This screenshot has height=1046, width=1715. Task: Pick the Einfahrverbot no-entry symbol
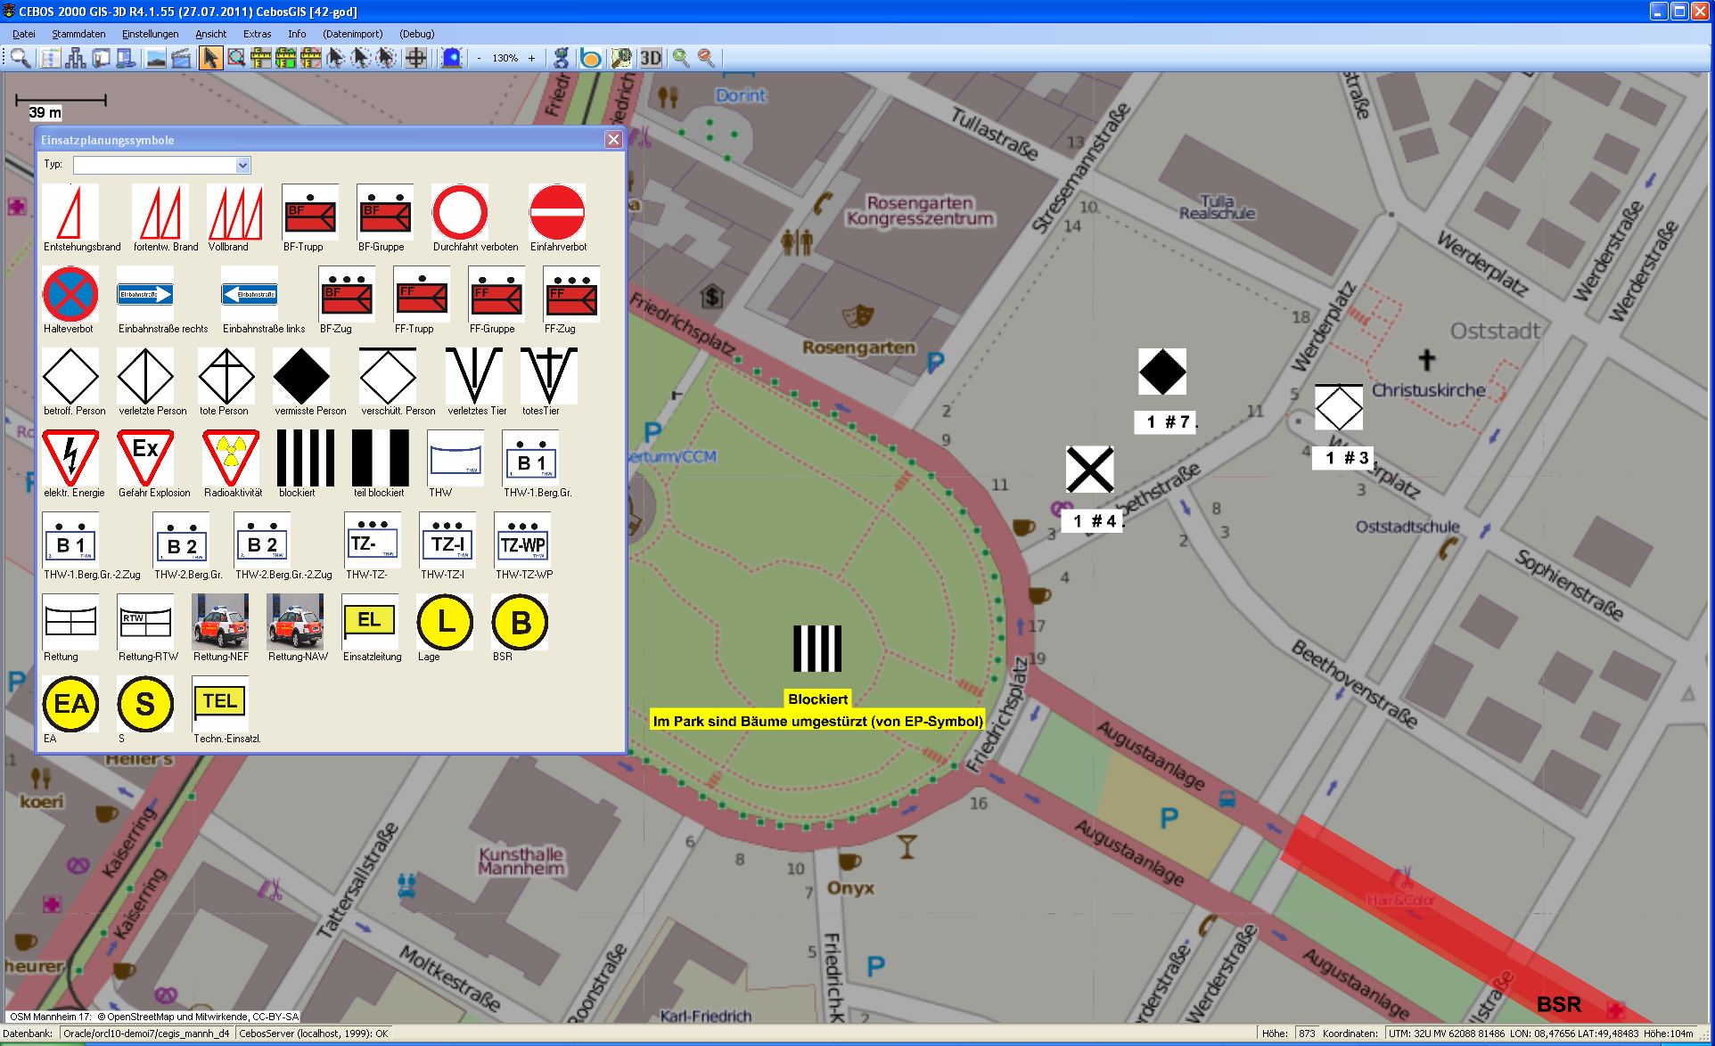click(557, 213)
